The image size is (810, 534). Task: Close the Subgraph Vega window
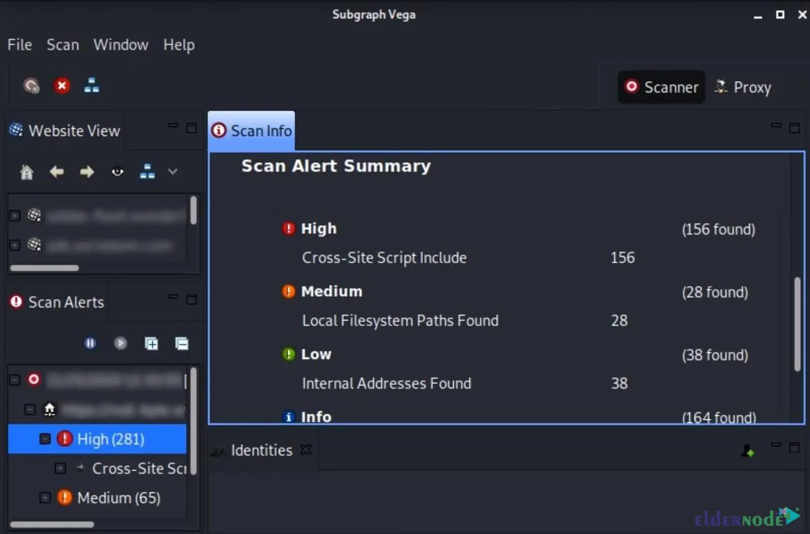click(803, 14)
